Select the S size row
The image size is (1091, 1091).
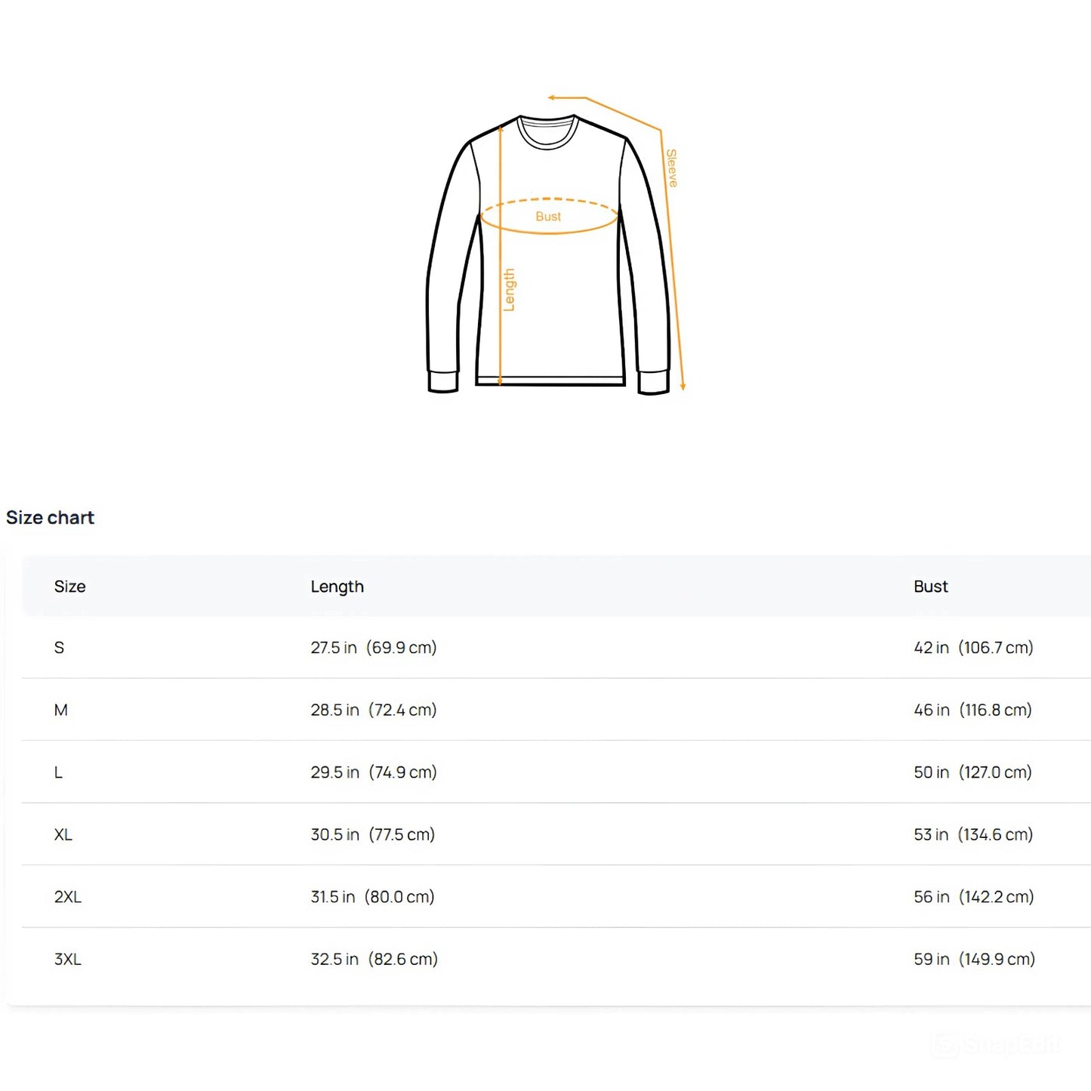556,648
